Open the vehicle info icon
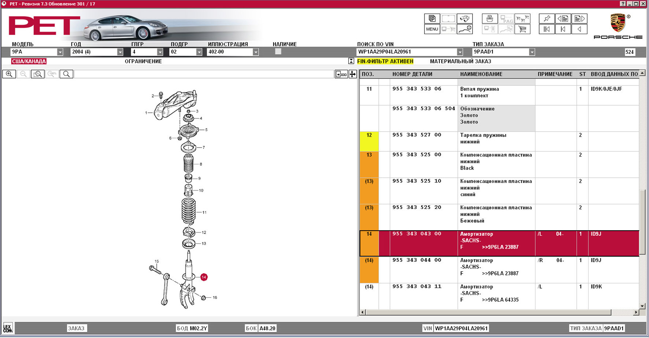 tap(464, 29)
